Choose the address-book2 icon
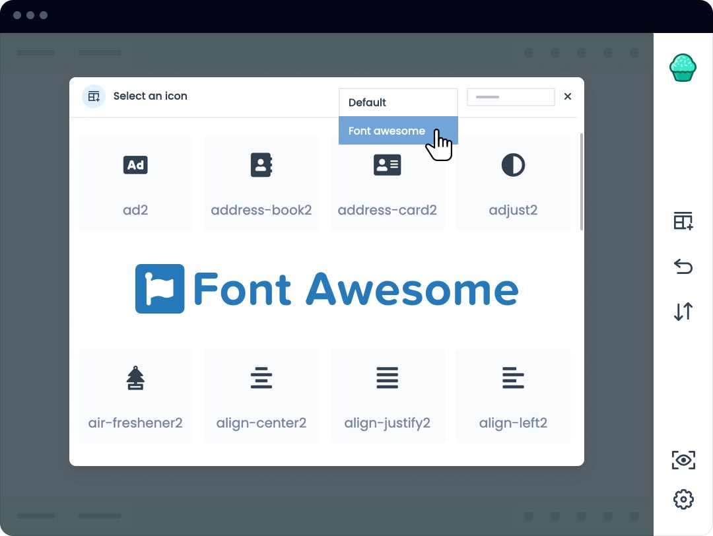Viewport: 713px width, 536px height. pyautogui.click(x=261, y=183)
